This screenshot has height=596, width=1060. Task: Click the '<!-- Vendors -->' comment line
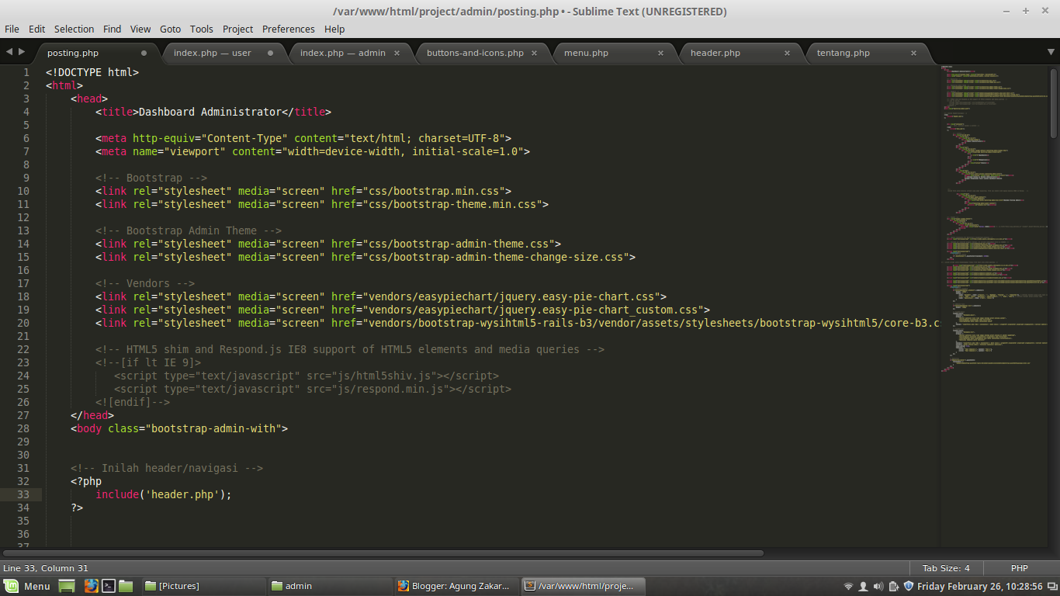click(145, 283)
